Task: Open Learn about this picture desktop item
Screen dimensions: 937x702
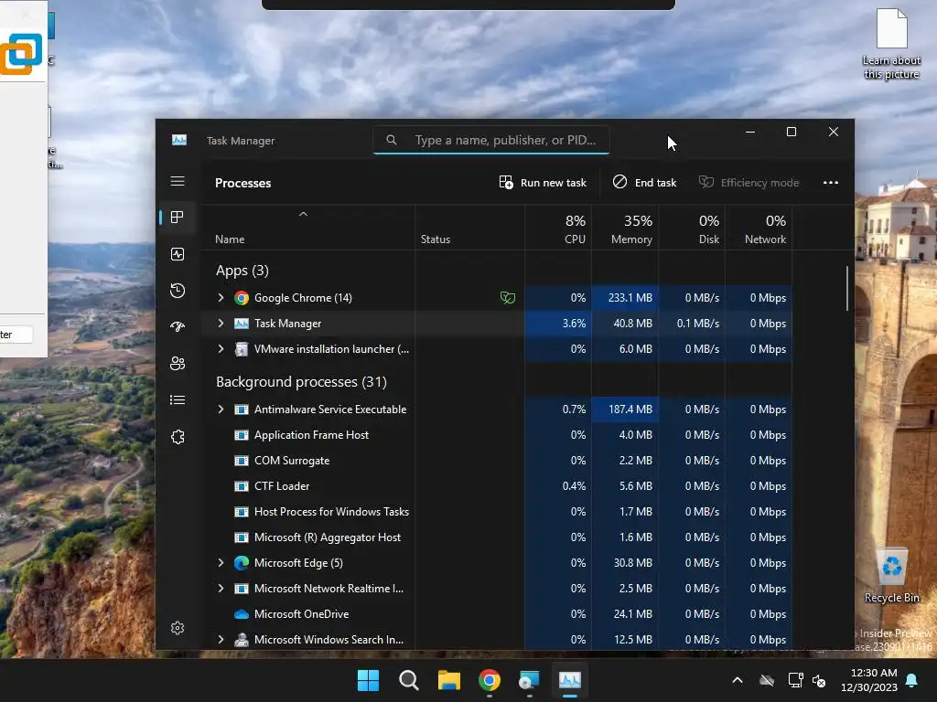Action: pos(891,45)
